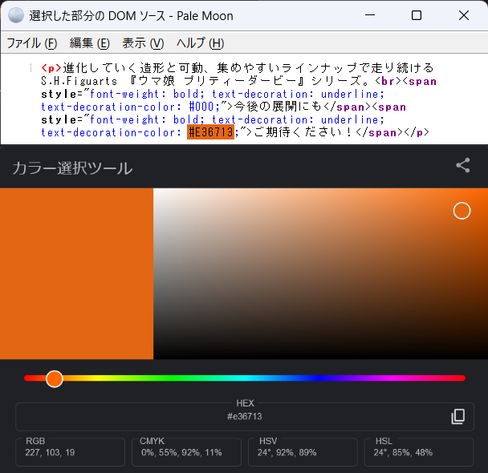This screenshot has height=473, width=488.
Task: Open the ファイル (File) menu
Action: [32, 43]
